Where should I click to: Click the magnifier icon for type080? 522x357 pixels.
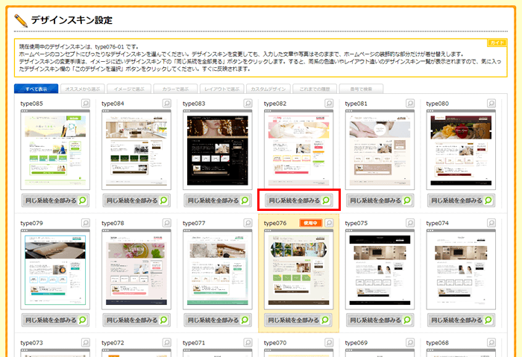pyautogui.click(x=491, y=104)
